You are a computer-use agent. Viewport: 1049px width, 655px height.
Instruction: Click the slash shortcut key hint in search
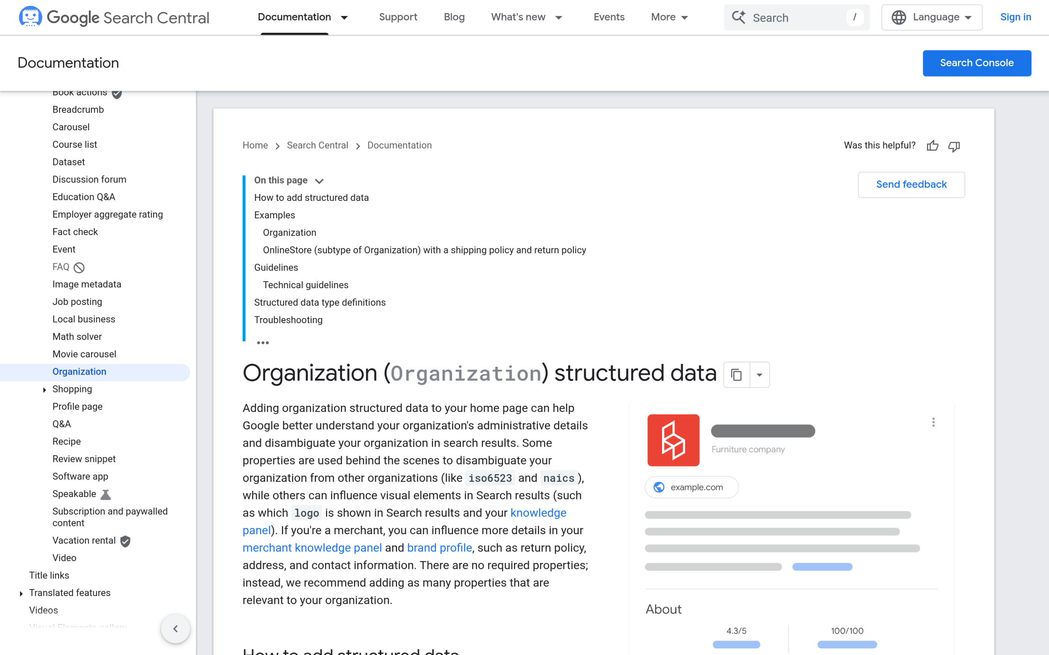854,17
